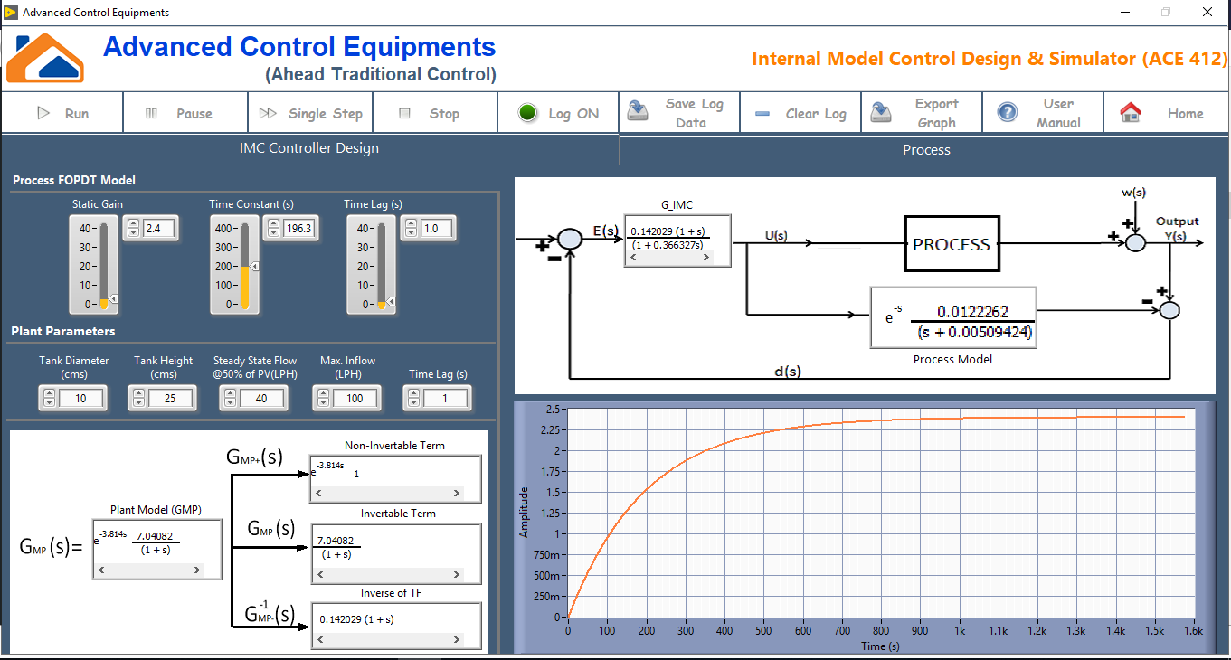
Task: Click the Invertable Term scrollbar
Action: [387, 573]
